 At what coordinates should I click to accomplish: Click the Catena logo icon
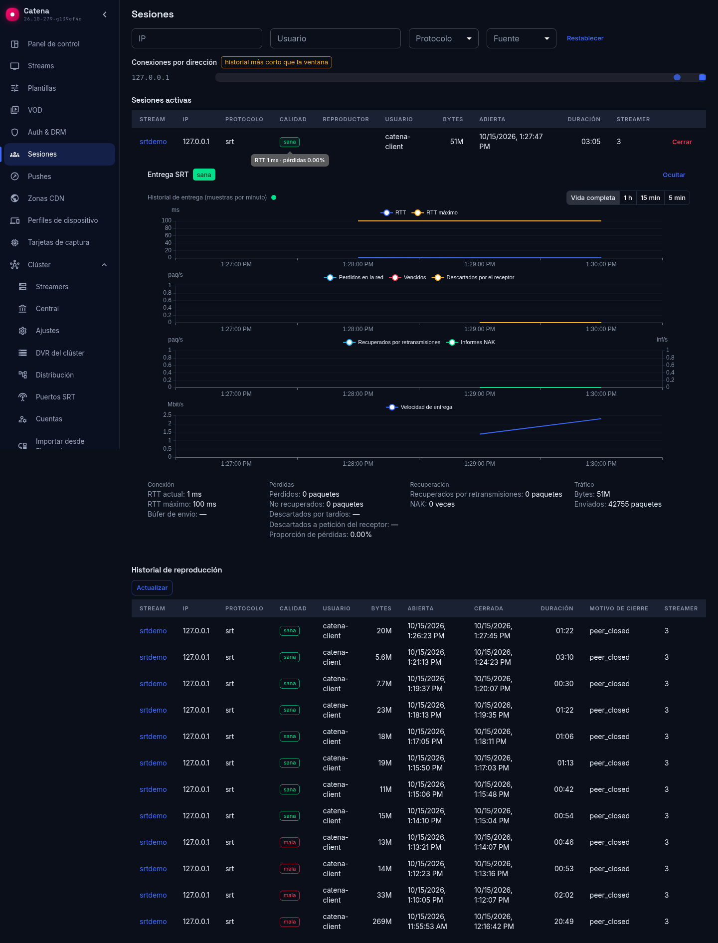tap(12, 14)
